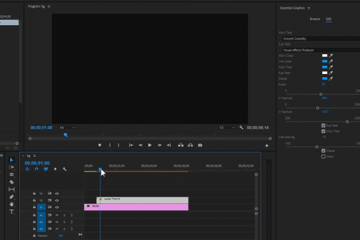
Task: Click the Scale value 93
Action: (323, 84)
